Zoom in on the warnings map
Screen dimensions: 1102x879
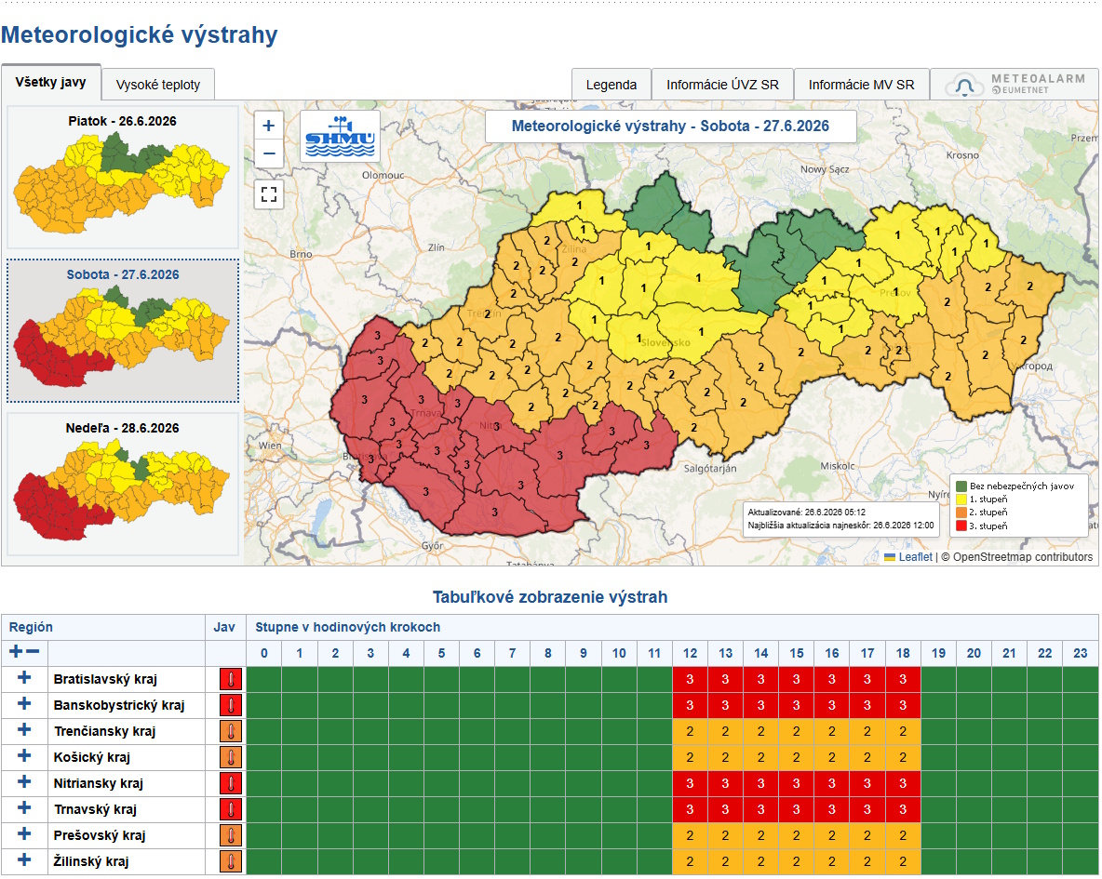pos(268,126)
